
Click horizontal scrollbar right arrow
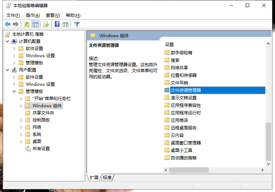262,170
